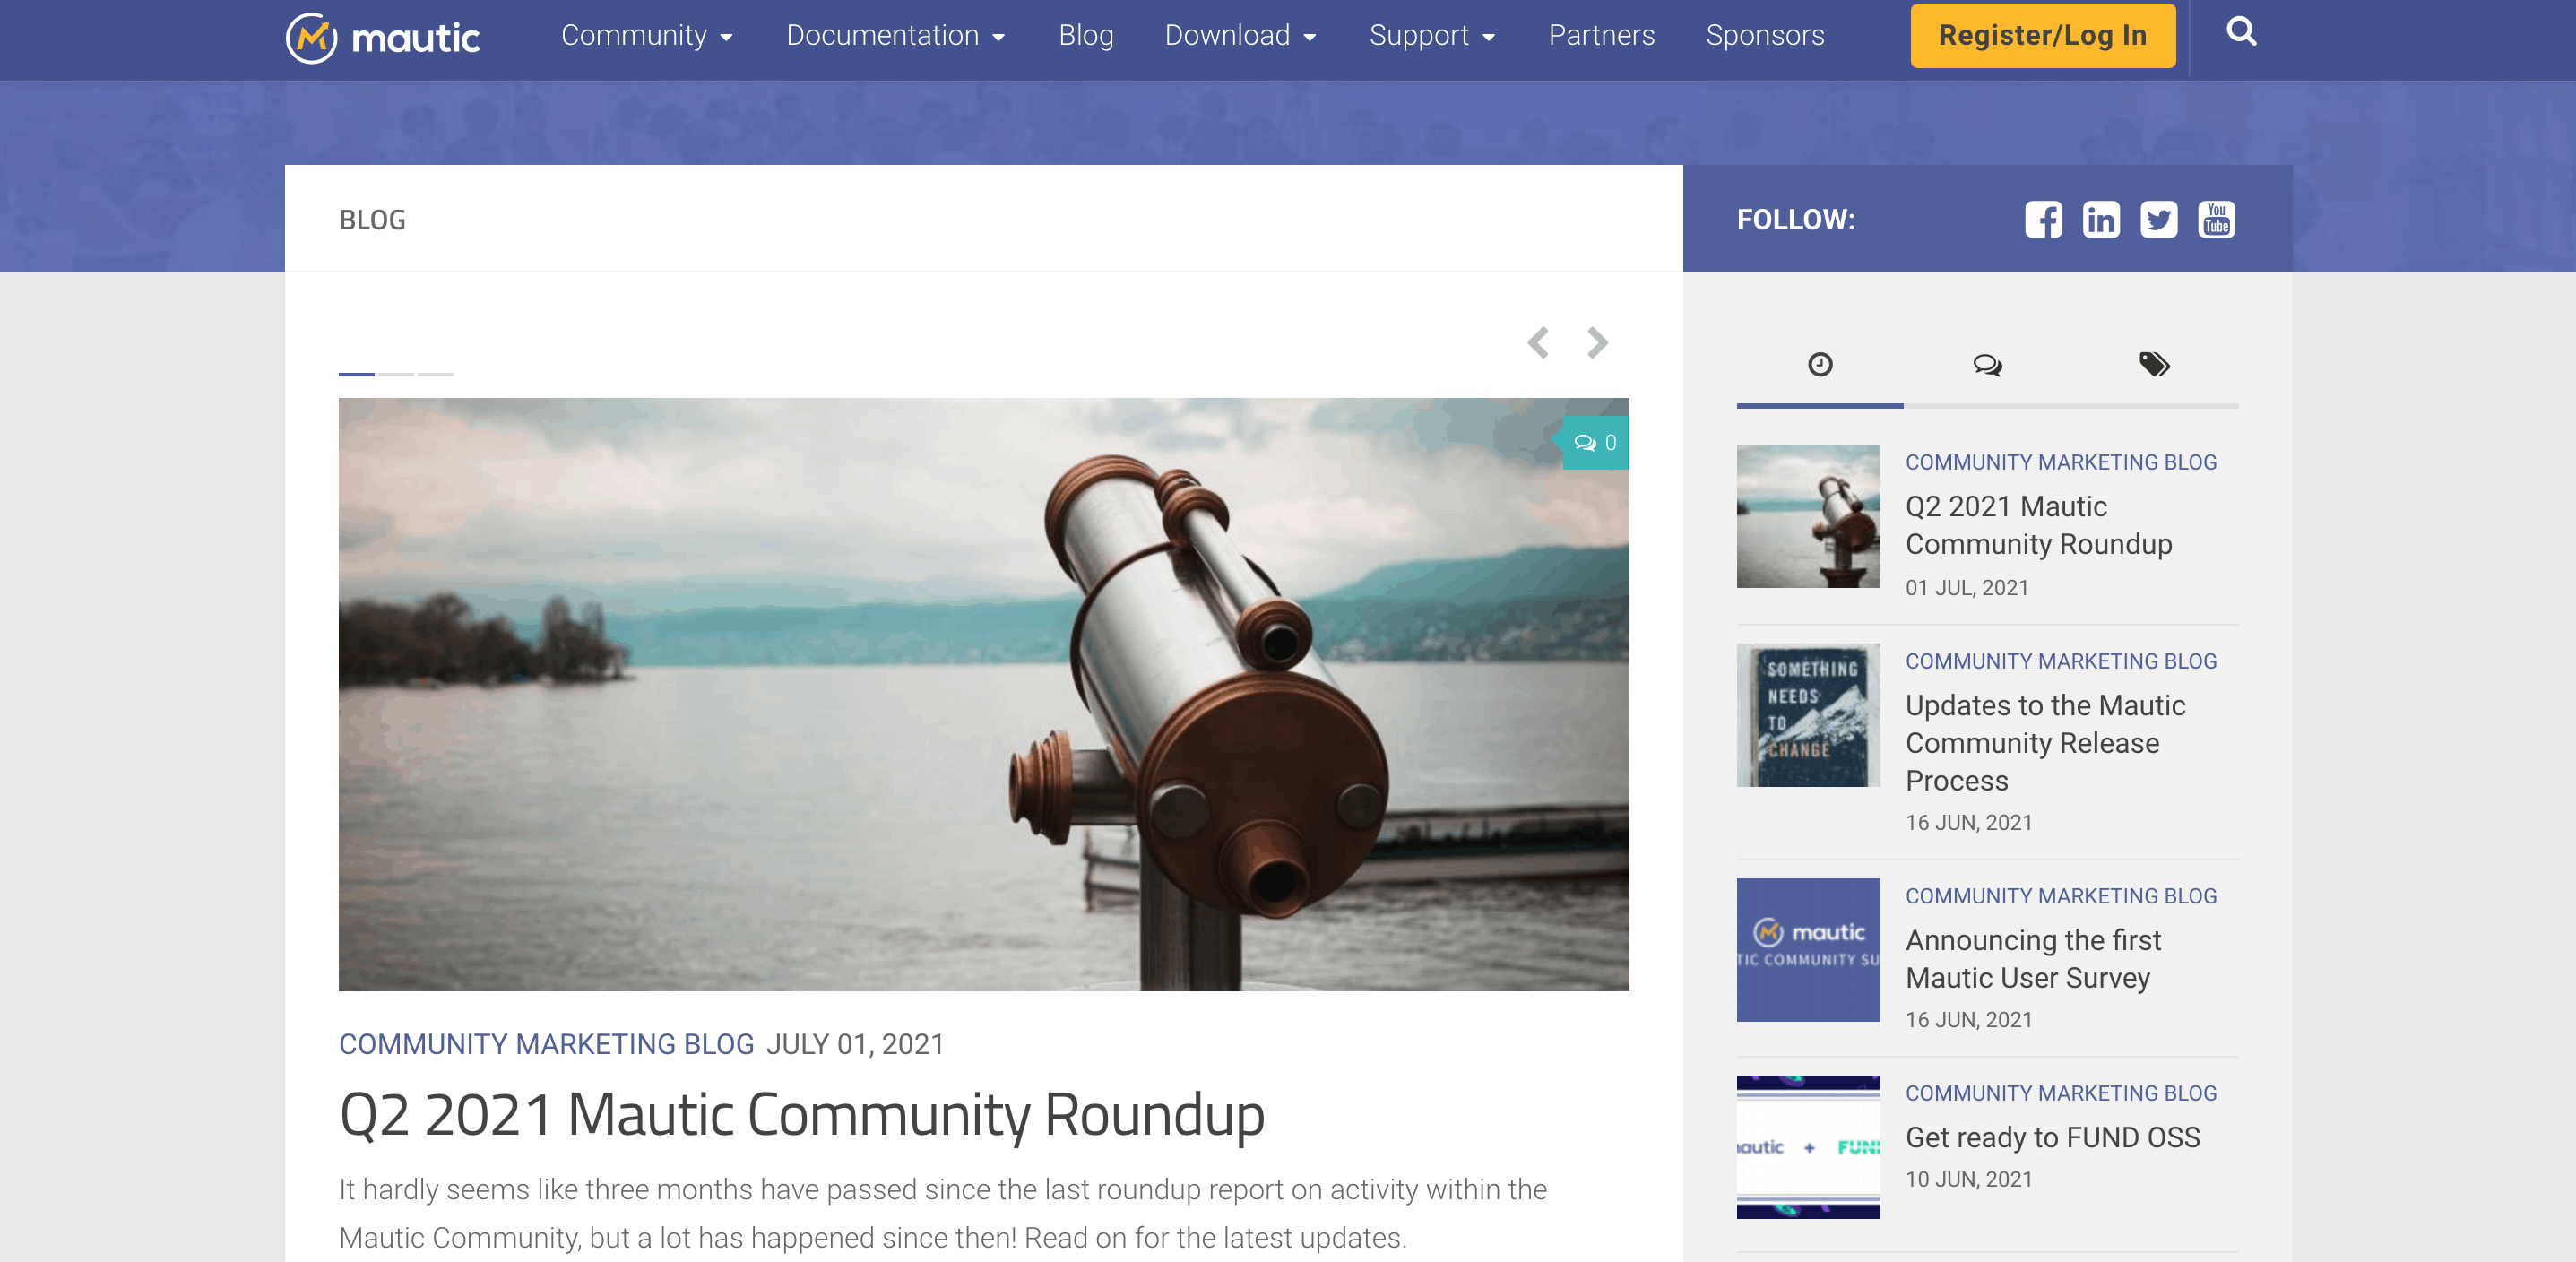The width and height of the screenshot is (2576, 1262).
Task: Open the telescope featured image
Action: click(983, 694)
